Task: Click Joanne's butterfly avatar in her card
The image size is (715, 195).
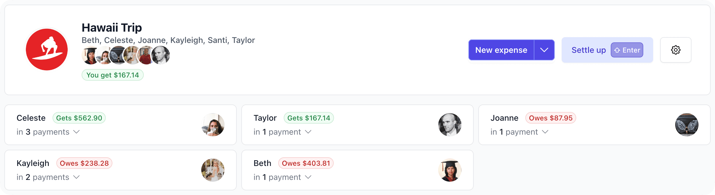Action: point(687,125)
